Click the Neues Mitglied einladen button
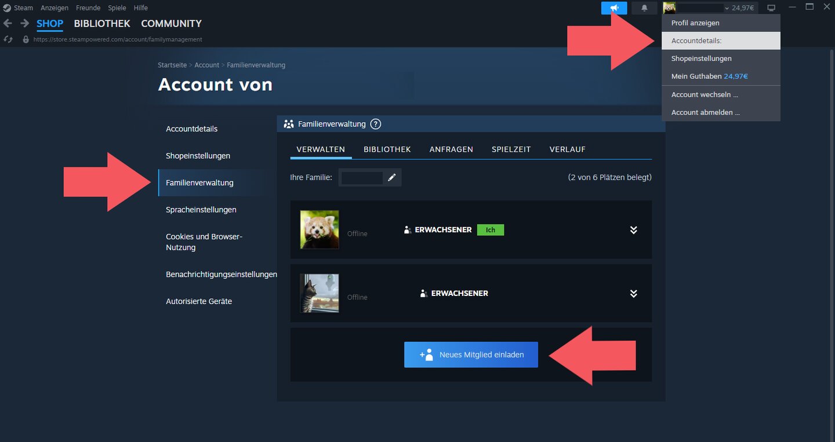The width and height of the screenshot is (835, 442). tap(471, 354)
